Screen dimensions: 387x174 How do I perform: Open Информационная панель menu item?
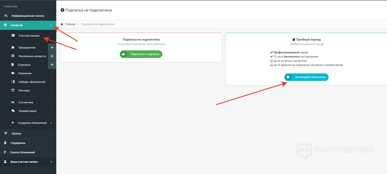[x=28, y=16]
